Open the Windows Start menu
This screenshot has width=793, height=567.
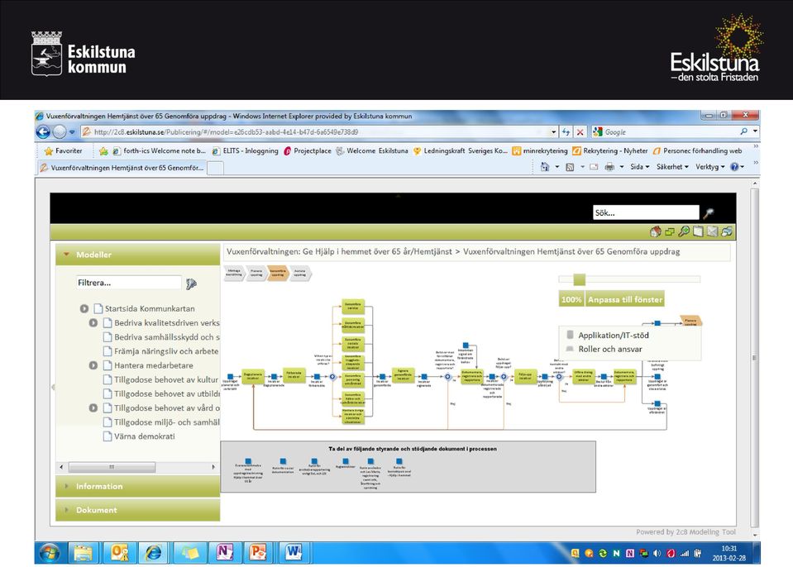click(49, 553)
